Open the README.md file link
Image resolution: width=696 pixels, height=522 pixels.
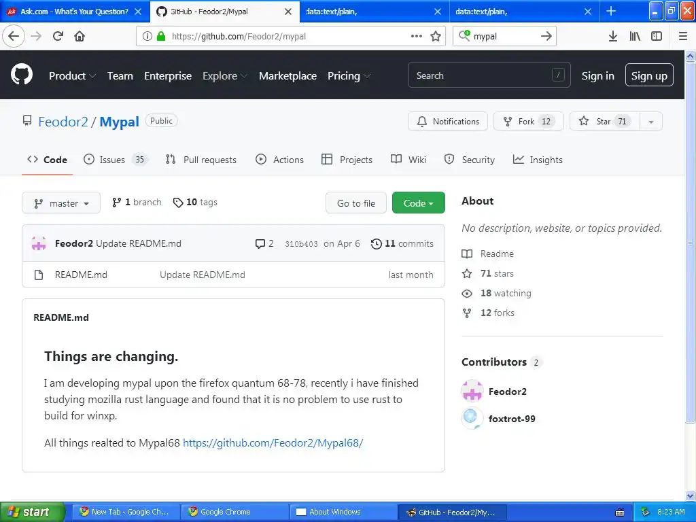(x=81, y=275)
